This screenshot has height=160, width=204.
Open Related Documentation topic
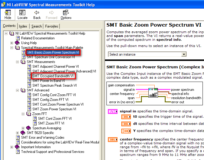pyautogui.click(x=38, y=38)
